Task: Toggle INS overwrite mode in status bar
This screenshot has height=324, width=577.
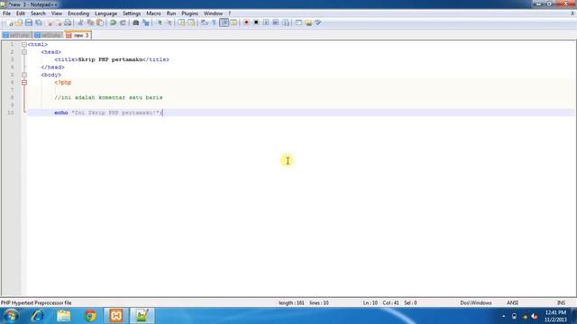Action: point(561,303)
